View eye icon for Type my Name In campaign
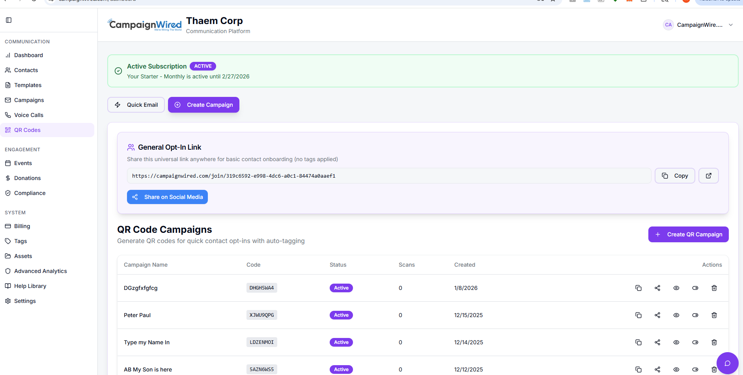Viewport: 743px width, 375px height. click(676, 342)
